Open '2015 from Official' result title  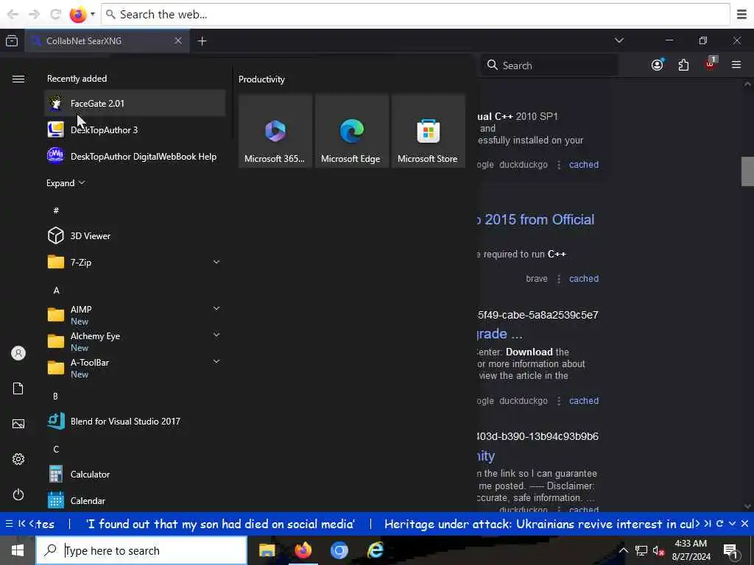tap(535, 219)
